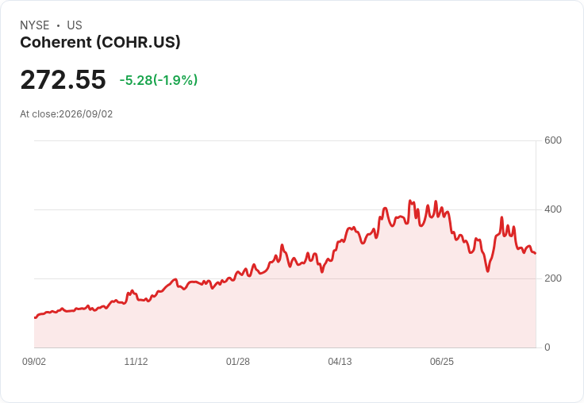Screen dimensions: 584x403
Task: Click the pink shaded area under the line
Action: click(x=261, y=317)
